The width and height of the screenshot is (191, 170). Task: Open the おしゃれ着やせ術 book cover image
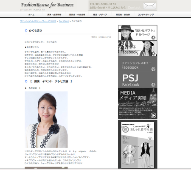[x=138, y=144]
